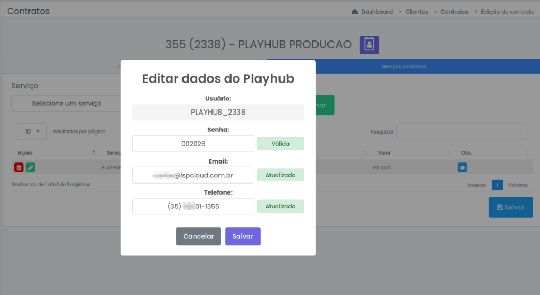
Task: View the observation eye icon
Action: (462, 168)
